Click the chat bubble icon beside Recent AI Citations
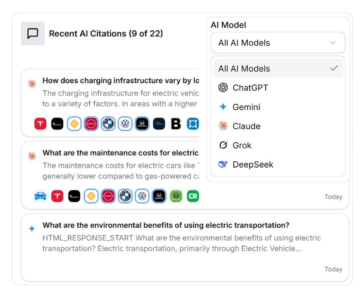 click(33, 34)
